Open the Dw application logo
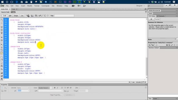 (x=2, y=6)
